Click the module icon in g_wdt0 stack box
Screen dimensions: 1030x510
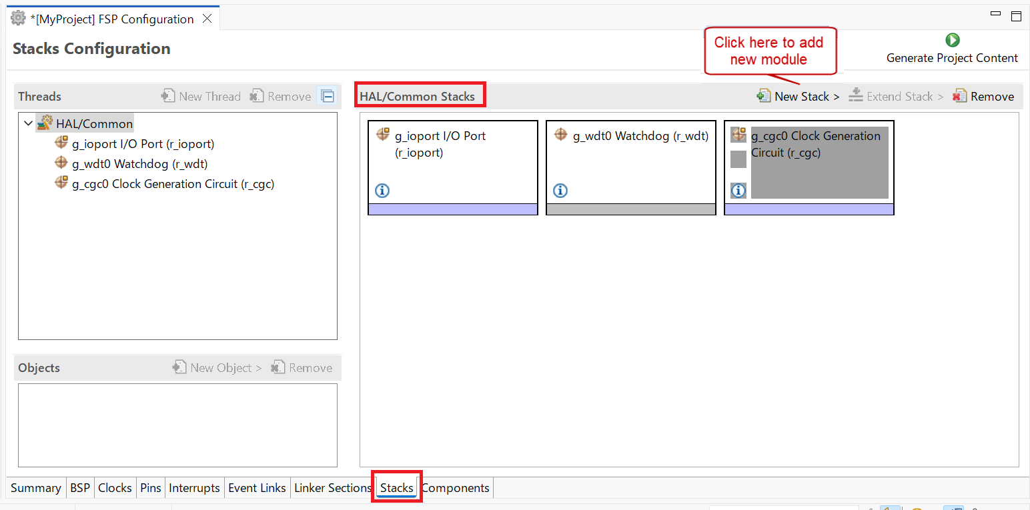point(561,134)
